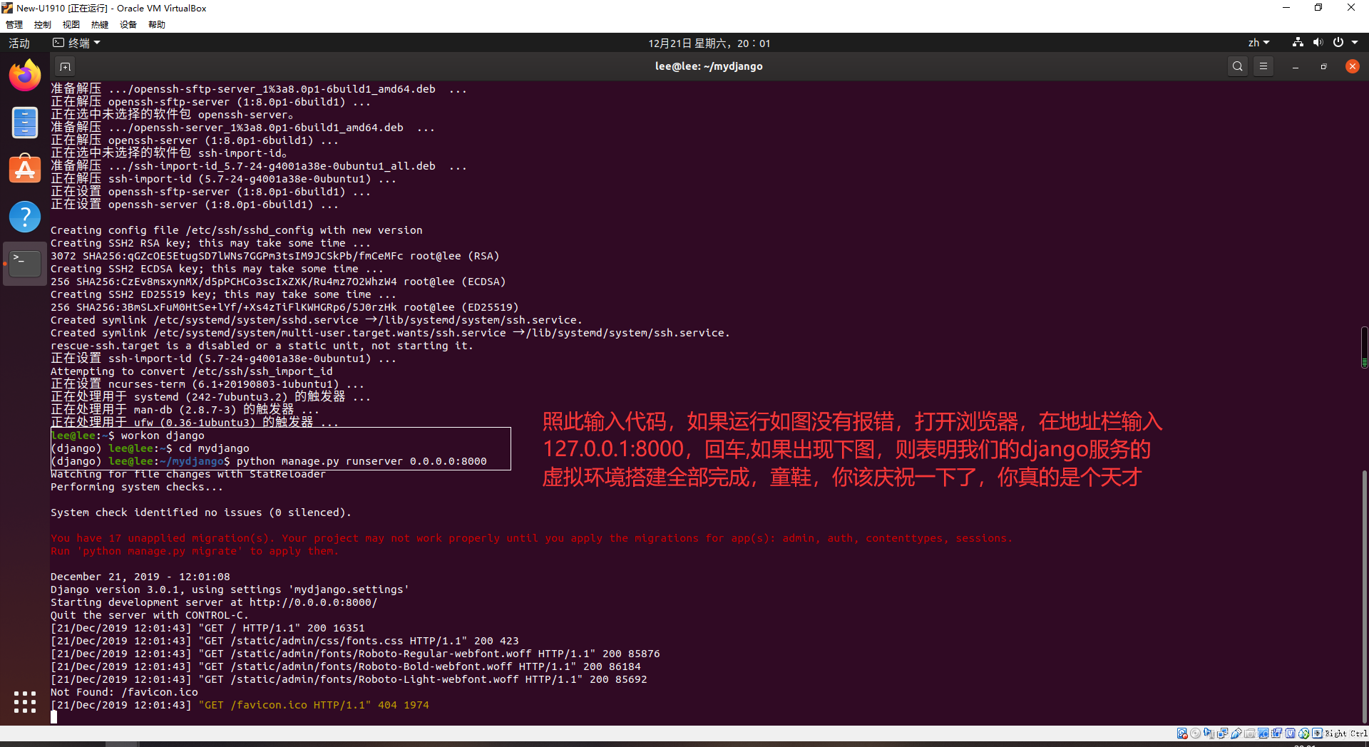Screen dimensions: 1369x747
Task: Click the 'Quit the server with CONTROL-C' line
Action: (149, 615)
